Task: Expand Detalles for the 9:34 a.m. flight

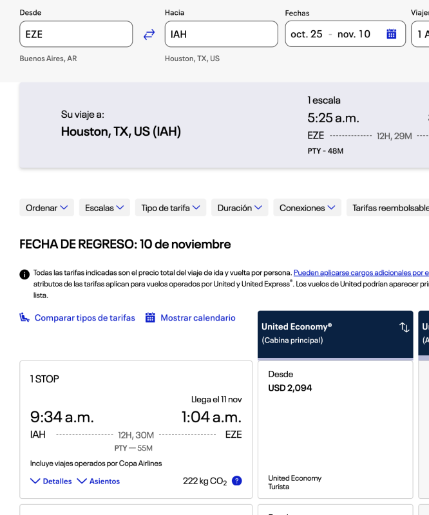Action: pyautogui.click(x=51, y=482)
